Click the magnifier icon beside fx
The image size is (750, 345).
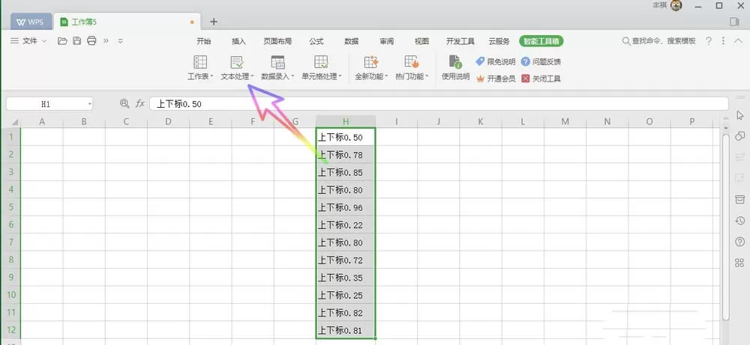point(124,103)
